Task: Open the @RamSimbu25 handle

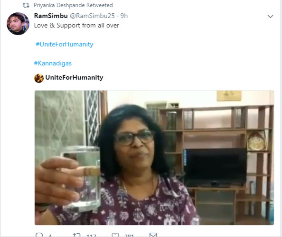Action: tap(92, 16)
